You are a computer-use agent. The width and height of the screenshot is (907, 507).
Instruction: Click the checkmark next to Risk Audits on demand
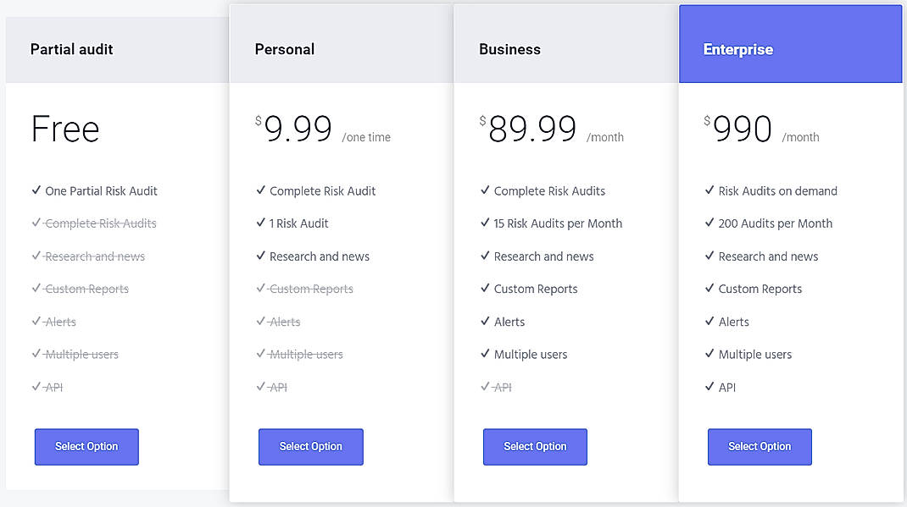point(709,190)
